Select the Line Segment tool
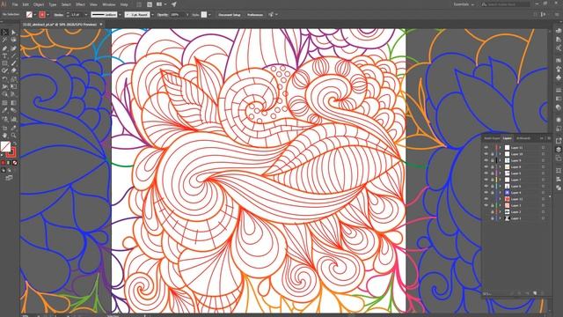 (x=13, y=55)
